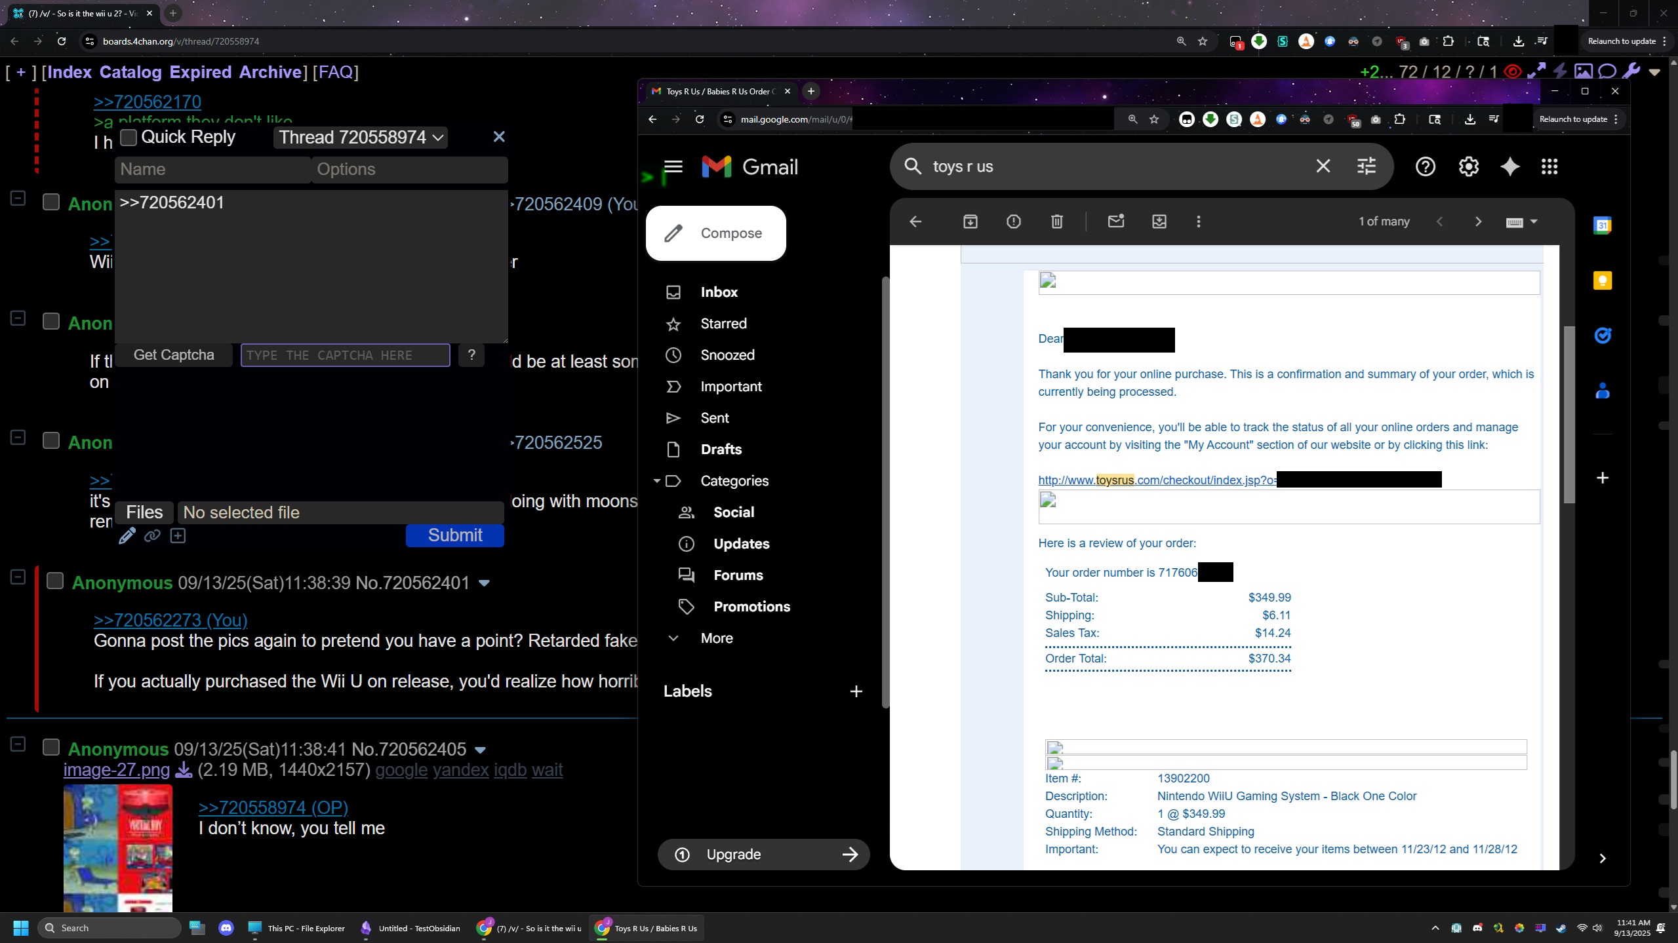Collapse the Categories section in Gmail
Screen dimensions: 1678x943
point(656,481)
